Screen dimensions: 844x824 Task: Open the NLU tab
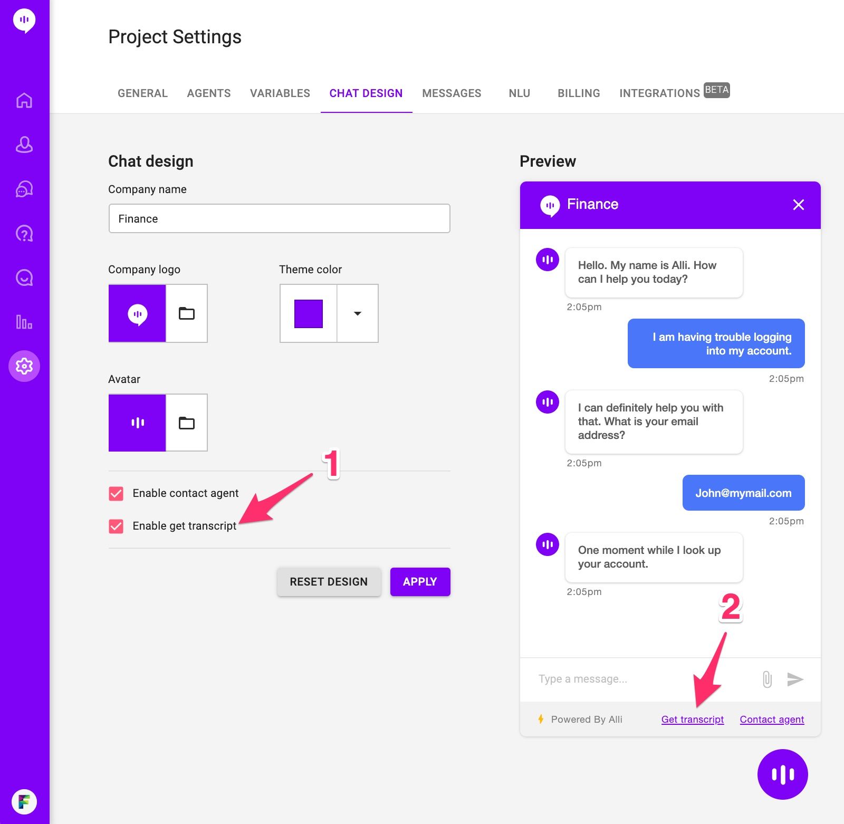pos(520,93)
